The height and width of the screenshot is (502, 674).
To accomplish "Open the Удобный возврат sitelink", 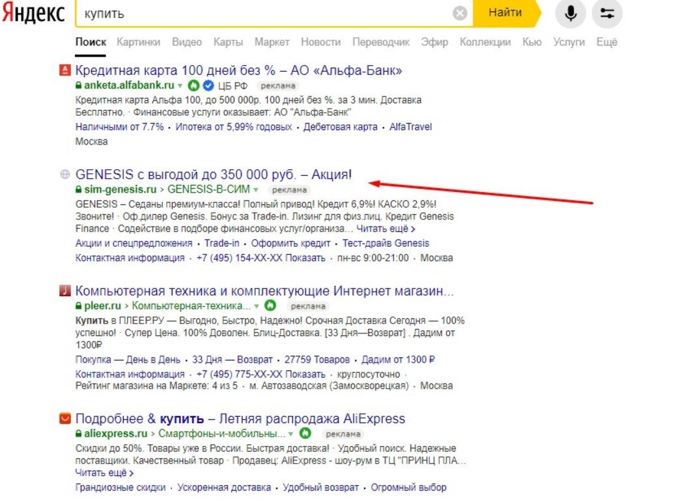I will [x=320, y=488].
